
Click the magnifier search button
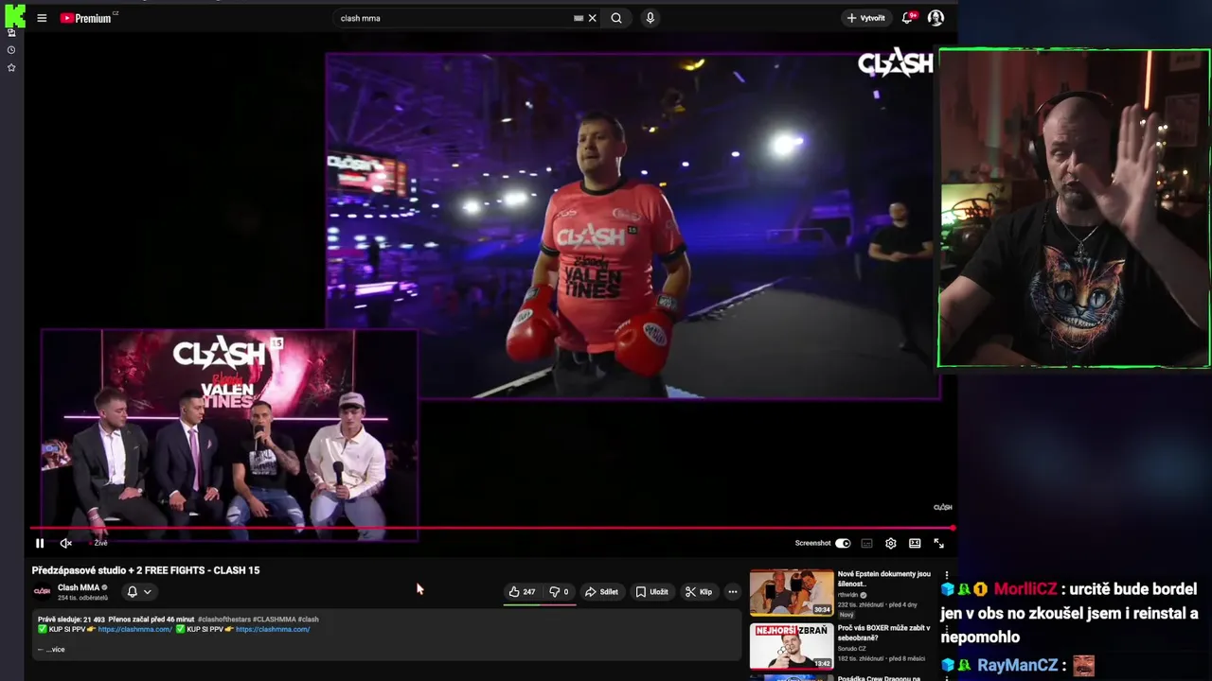(616, 18)
